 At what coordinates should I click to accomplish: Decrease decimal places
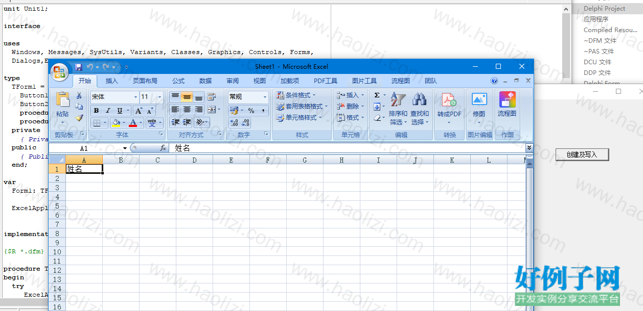[246, 123]
